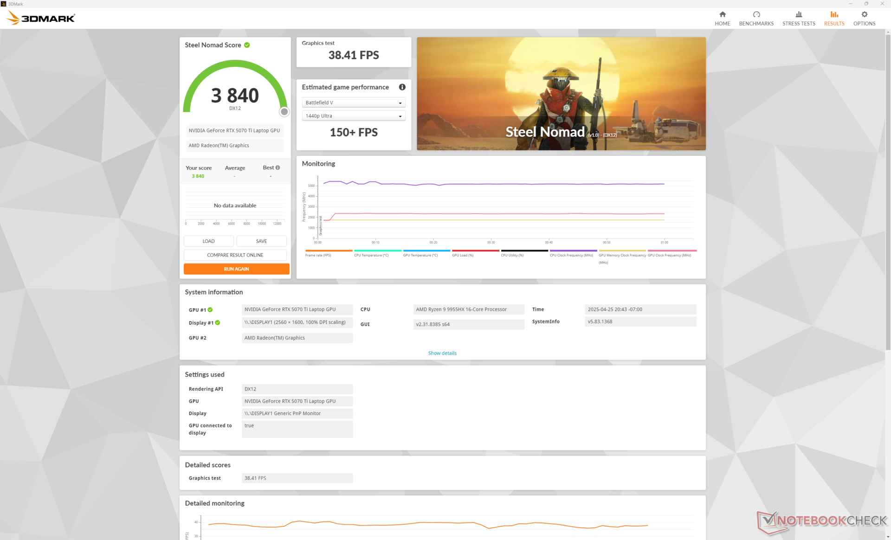Open the Battlefield V game dropdown
Image resolution: width=891 pixels, height=540 pixels.
[353, 103]
